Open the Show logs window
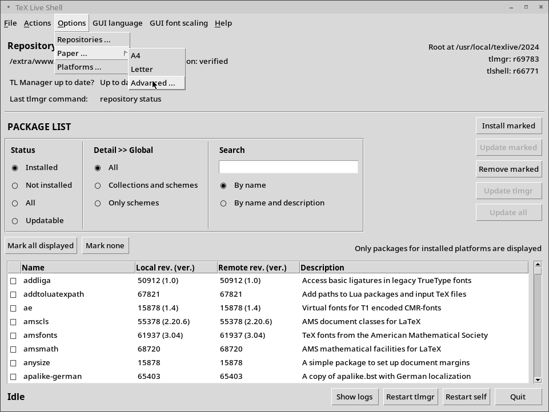The height and width of the screenshot is (412, 549). (354, 397)
